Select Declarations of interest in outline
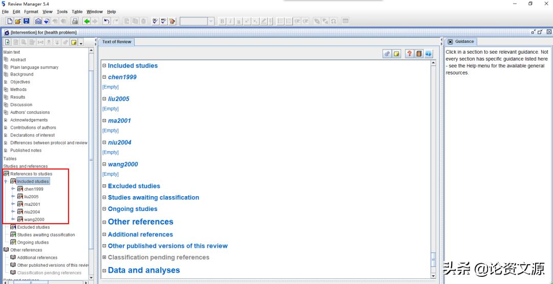The height and width of the screenshot is (284, 553). [32, 135]
